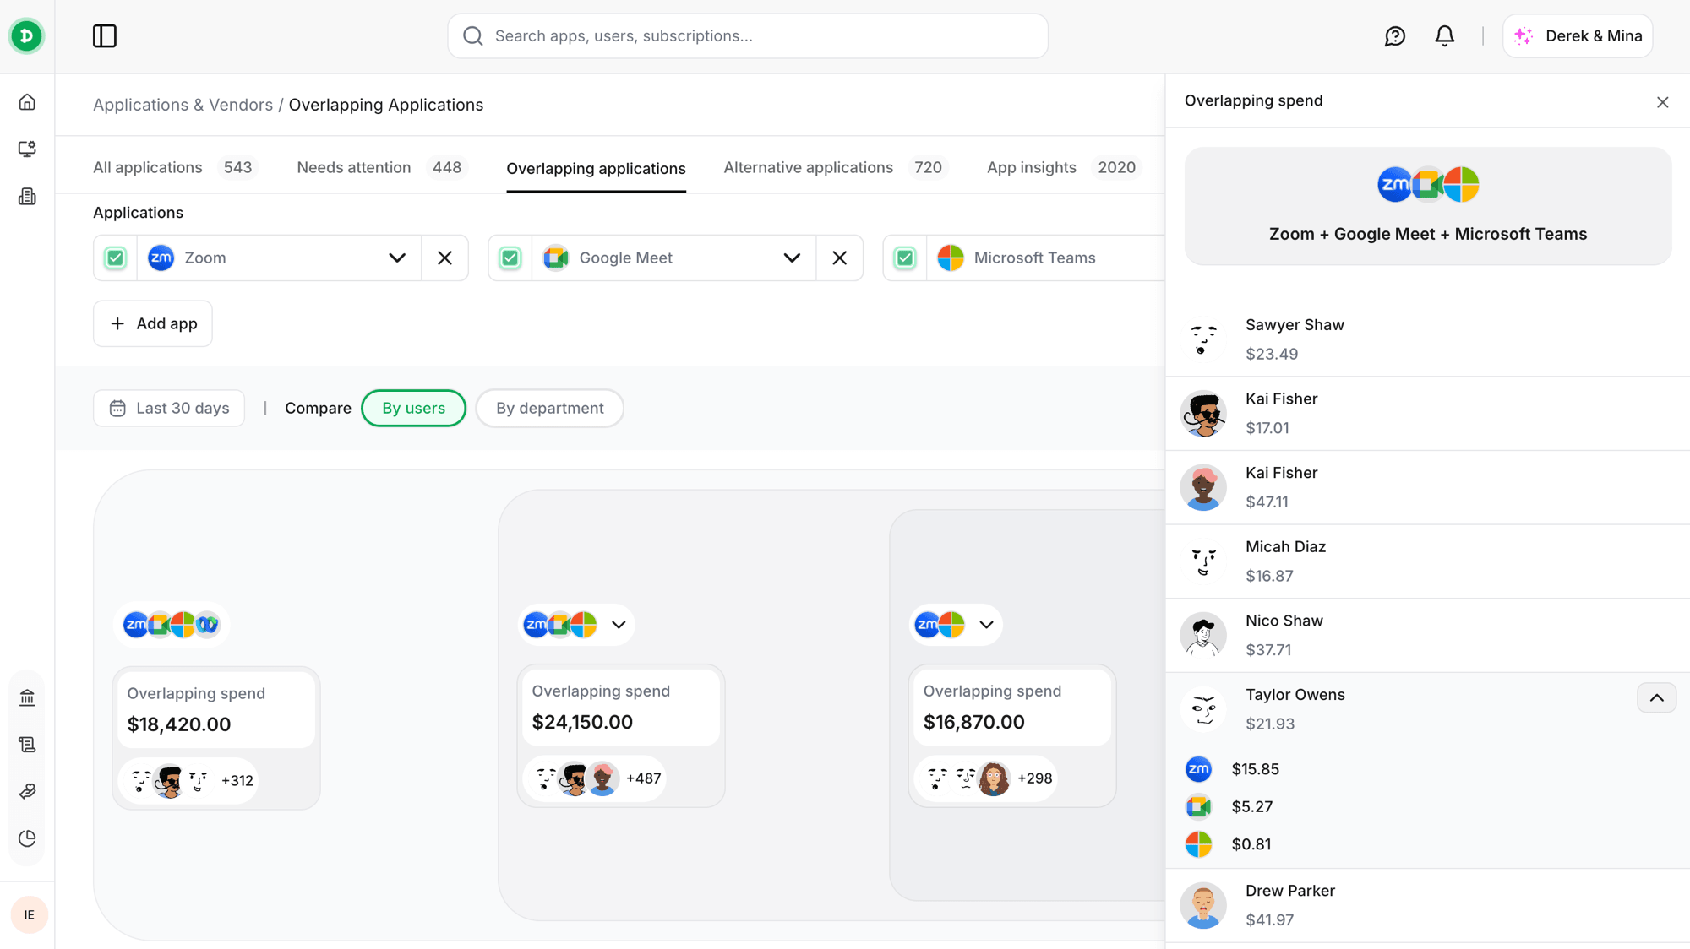Remove the Google Meet application filter
The height and width of the screenshot is (949, 1690).
[839, 258]
